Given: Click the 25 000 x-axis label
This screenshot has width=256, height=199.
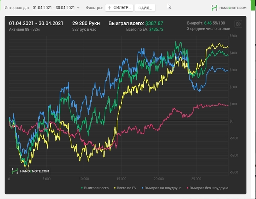Looking at the screenshot, I should [x=196, y=179].
